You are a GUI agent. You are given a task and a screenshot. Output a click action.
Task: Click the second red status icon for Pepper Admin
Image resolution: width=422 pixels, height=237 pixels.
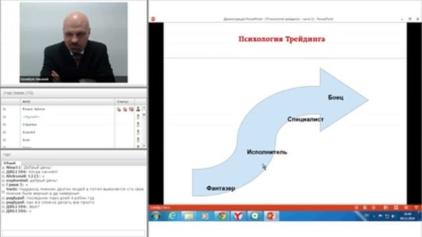(x=125, y=109)
